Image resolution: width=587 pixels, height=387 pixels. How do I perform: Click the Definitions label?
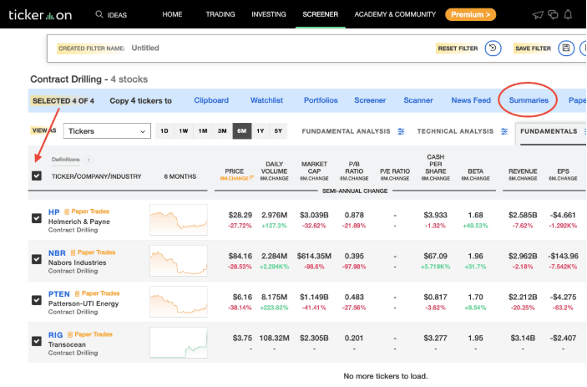pyautogui.click(x=65, y=160)
